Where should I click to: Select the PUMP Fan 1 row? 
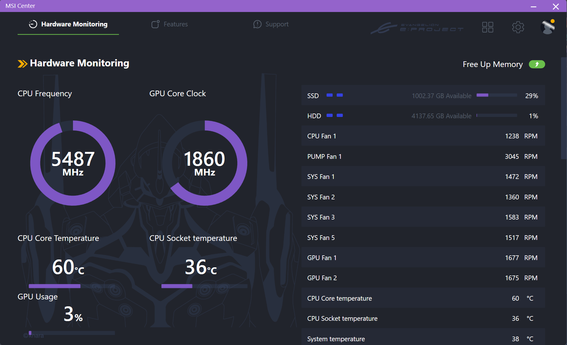tap(423, 156)
